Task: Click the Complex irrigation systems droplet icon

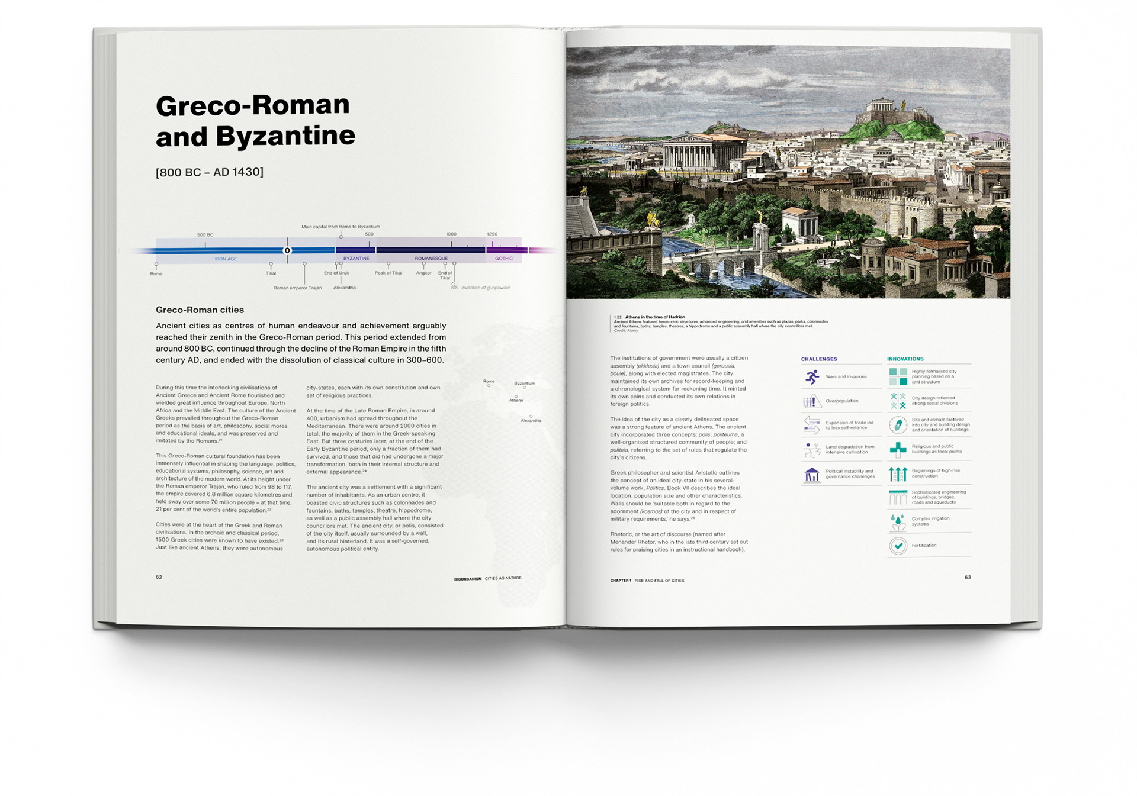Action: pos(898,521)
